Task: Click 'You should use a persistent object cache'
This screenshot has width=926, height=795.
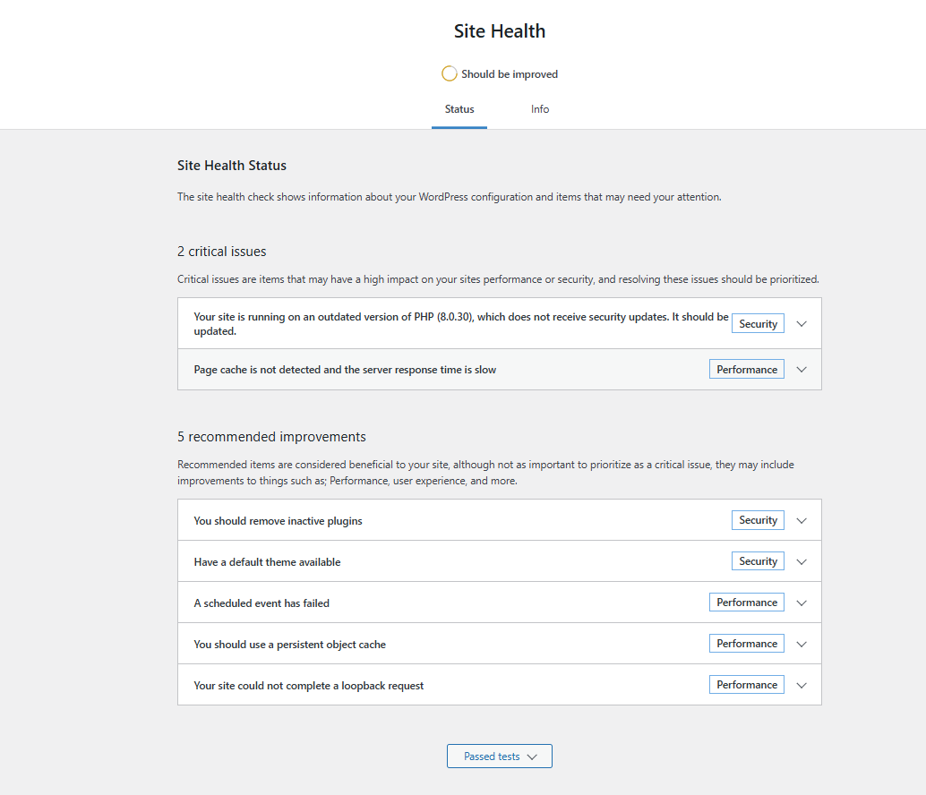Action: click(x=289, y=645)
